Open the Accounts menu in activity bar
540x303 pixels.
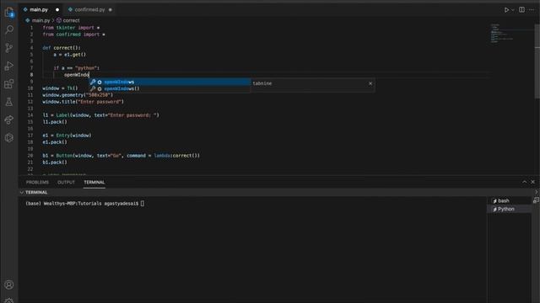pyautogui.click(x=9, y=284)
